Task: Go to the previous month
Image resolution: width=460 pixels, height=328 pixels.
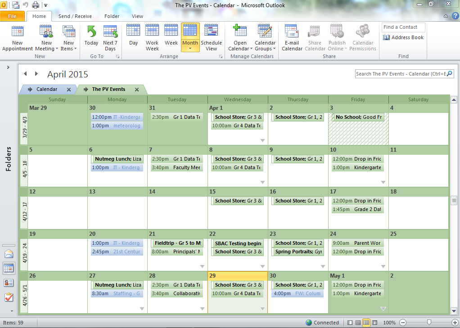Action: 26,74
